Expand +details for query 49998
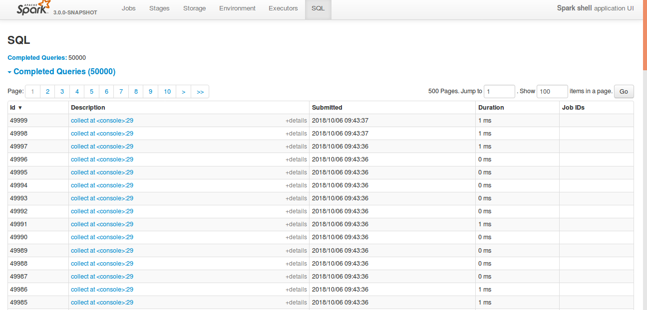 click(296, 134)
